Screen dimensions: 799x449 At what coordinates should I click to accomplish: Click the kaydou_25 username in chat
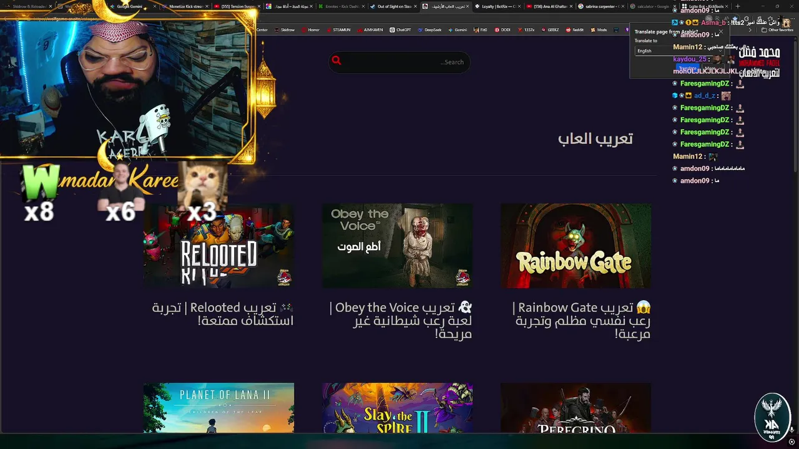pos(690,59)
